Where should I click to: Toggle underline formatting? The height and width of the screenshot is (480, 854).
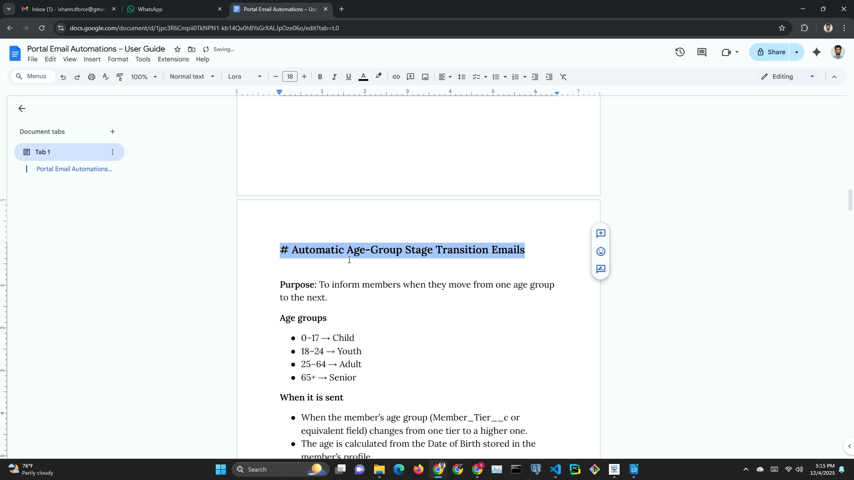tap(348, 77)
